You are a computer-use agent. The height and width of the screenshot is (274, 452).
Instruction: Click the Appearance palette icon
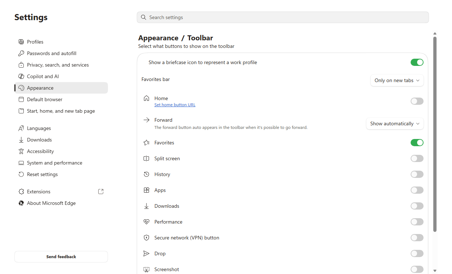pyautogui.click(x=21, y=88)
